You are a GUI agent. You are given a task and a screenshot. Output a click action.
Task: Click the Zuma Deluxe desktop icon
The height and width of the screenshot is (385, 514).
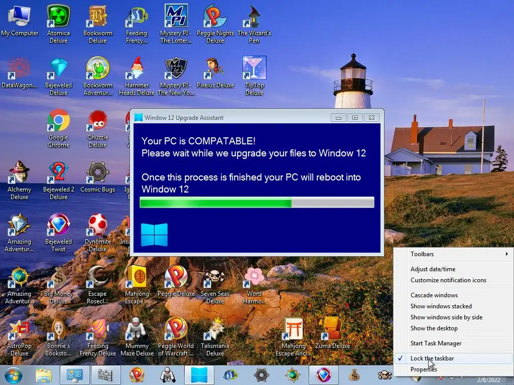point(332,333)
